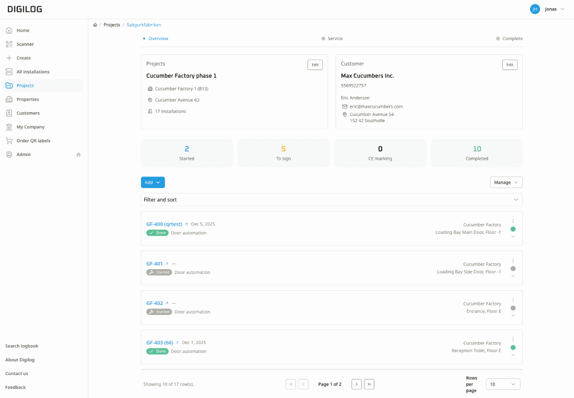
Task: Click external link arrow next to GF-401
Action: 167,264
